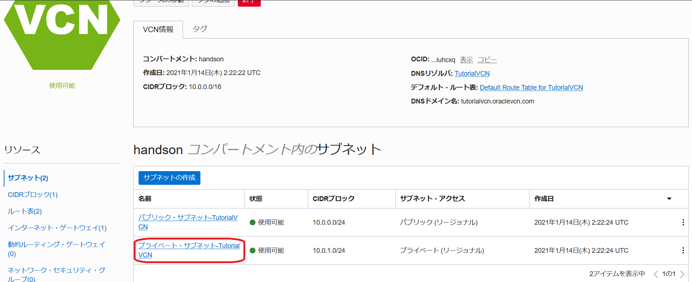Viewport: 692px width, 282px height.
Task: Click the green VCN hexagon icon
Action: point(62,33)
